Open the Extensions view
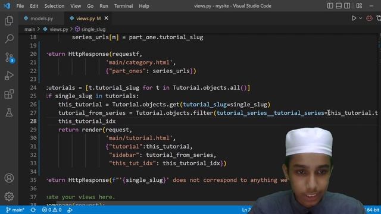Viewport: 381px width, 214px height. click(9, 94)
